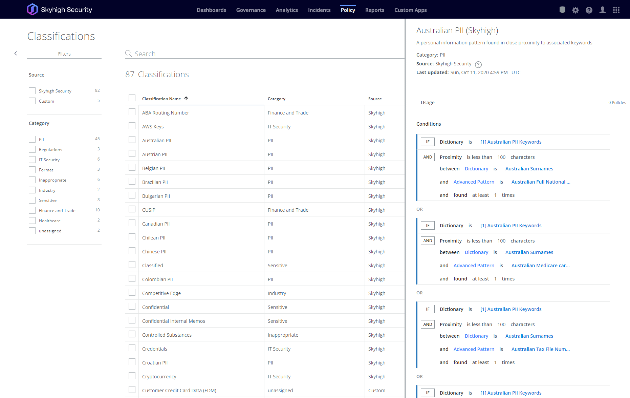Select the checkbox for Australian PII row
Screen dimensions: 630x398
click(132, 140)
